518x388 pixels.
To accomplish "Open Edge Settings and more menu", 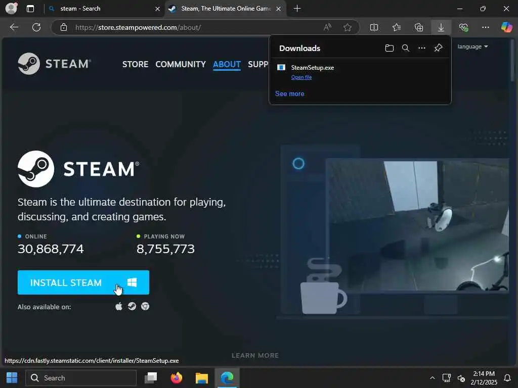I will pos(485,27).
